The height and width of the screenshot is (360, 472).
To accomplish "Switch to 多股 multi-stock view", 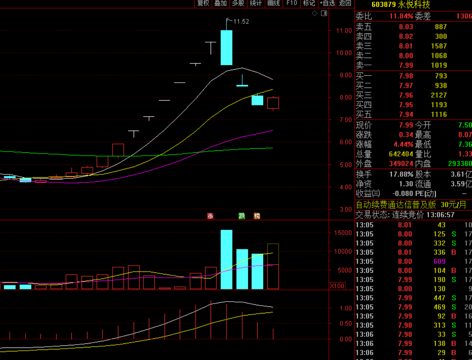I will pos(238,3).
